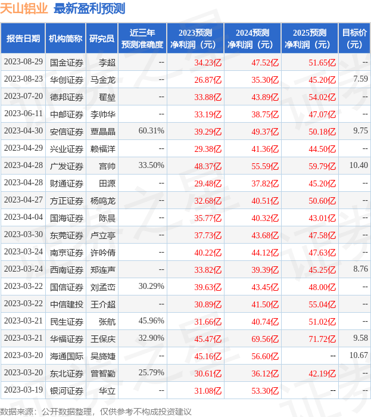Select the 2025预测净利润 column header

tap(310, 38)
